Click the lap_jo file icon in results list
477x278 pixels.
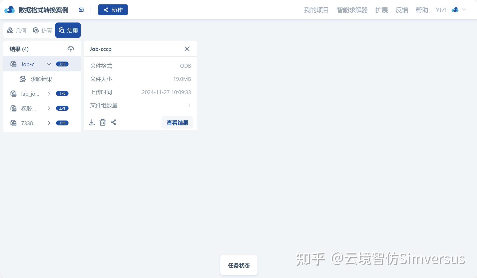(x=13, y=94)
